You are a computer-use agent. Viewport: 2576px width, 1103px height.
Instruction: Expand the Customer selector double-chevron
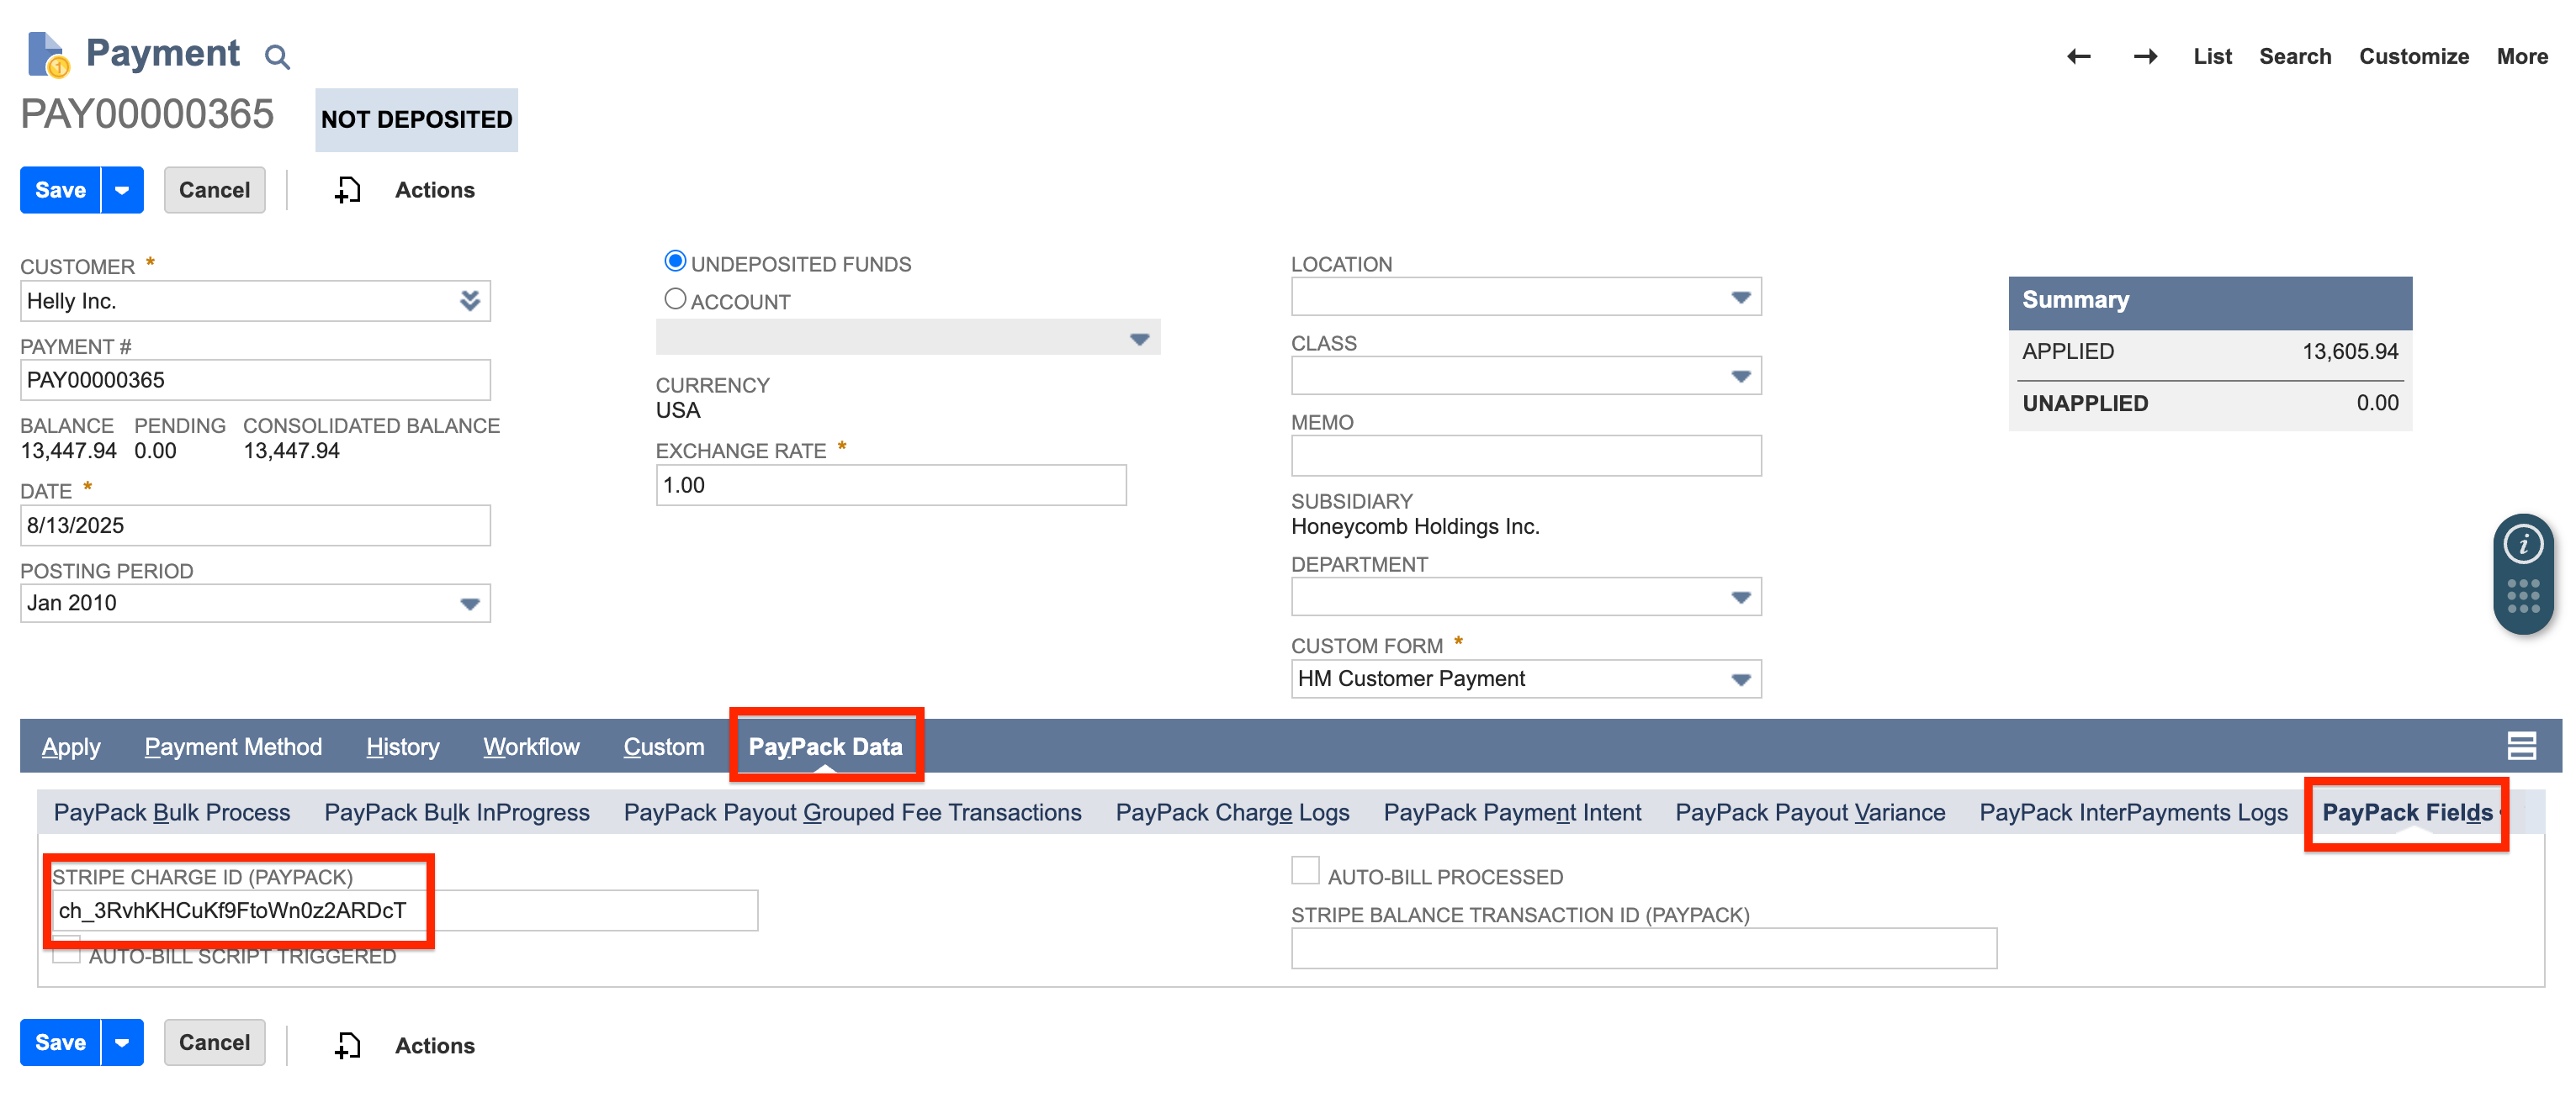tap(469, 300)
